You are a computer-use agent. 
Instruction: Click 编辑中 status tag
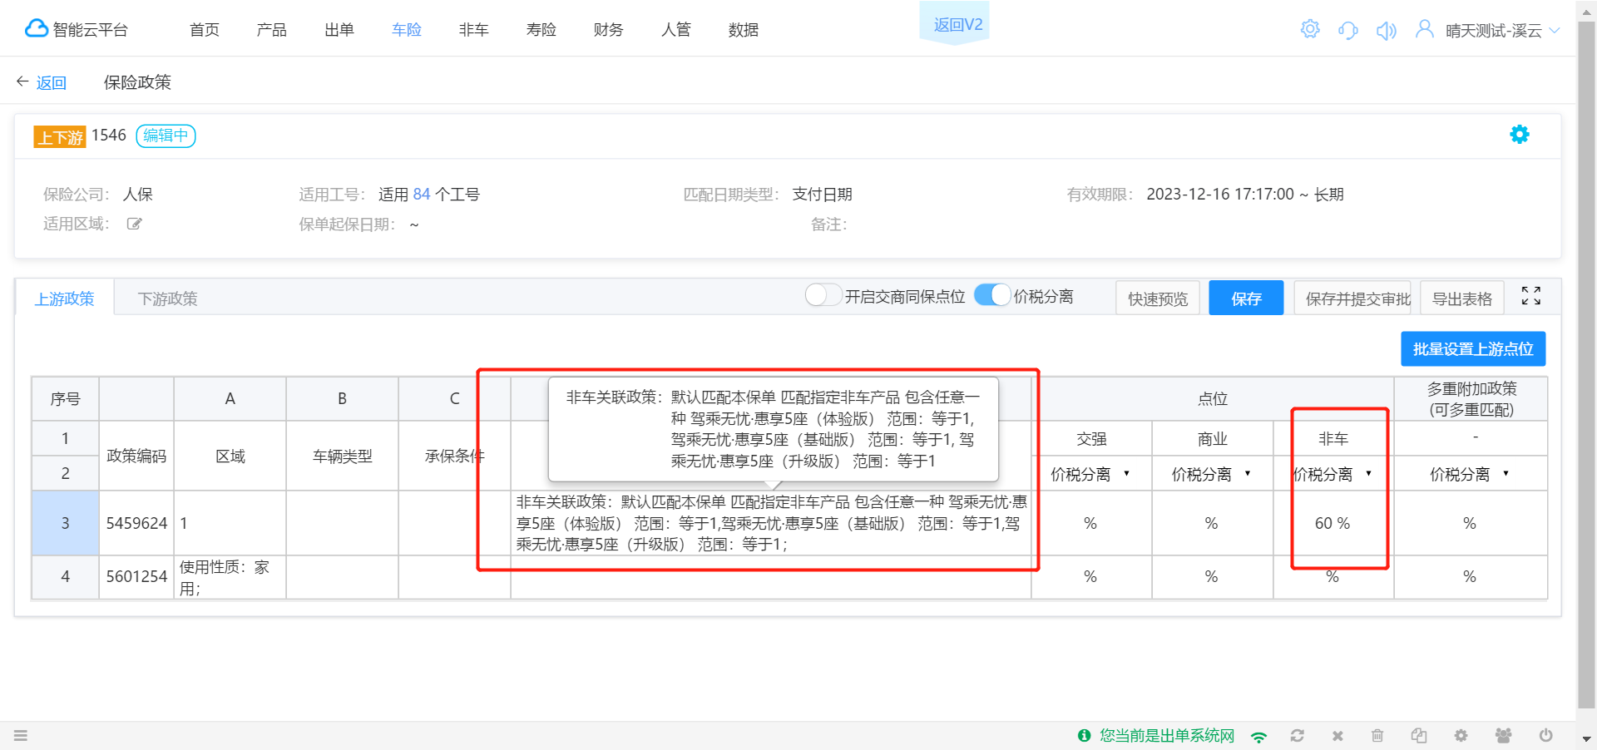click(x=166, y=136)
